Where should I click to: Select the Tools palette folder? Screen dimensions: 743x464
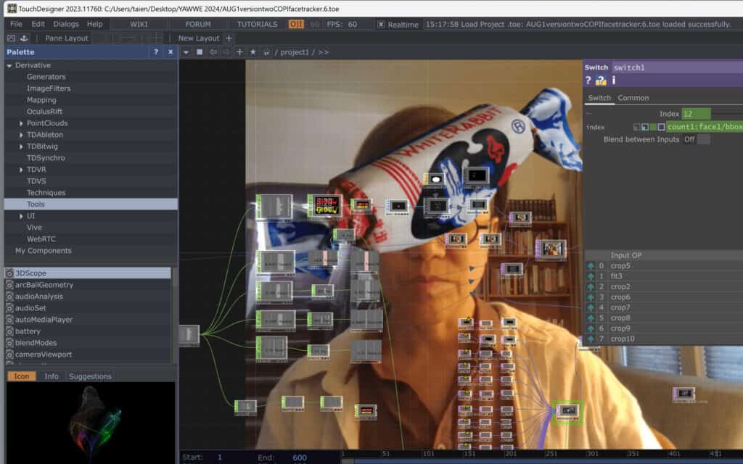(x=91, y=204)
